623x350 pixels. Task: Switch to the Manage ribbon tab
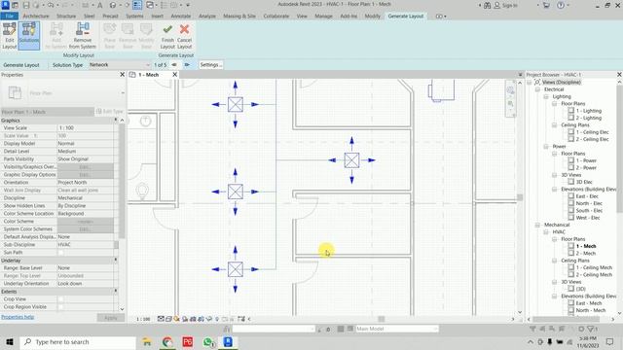click(323, 16)
